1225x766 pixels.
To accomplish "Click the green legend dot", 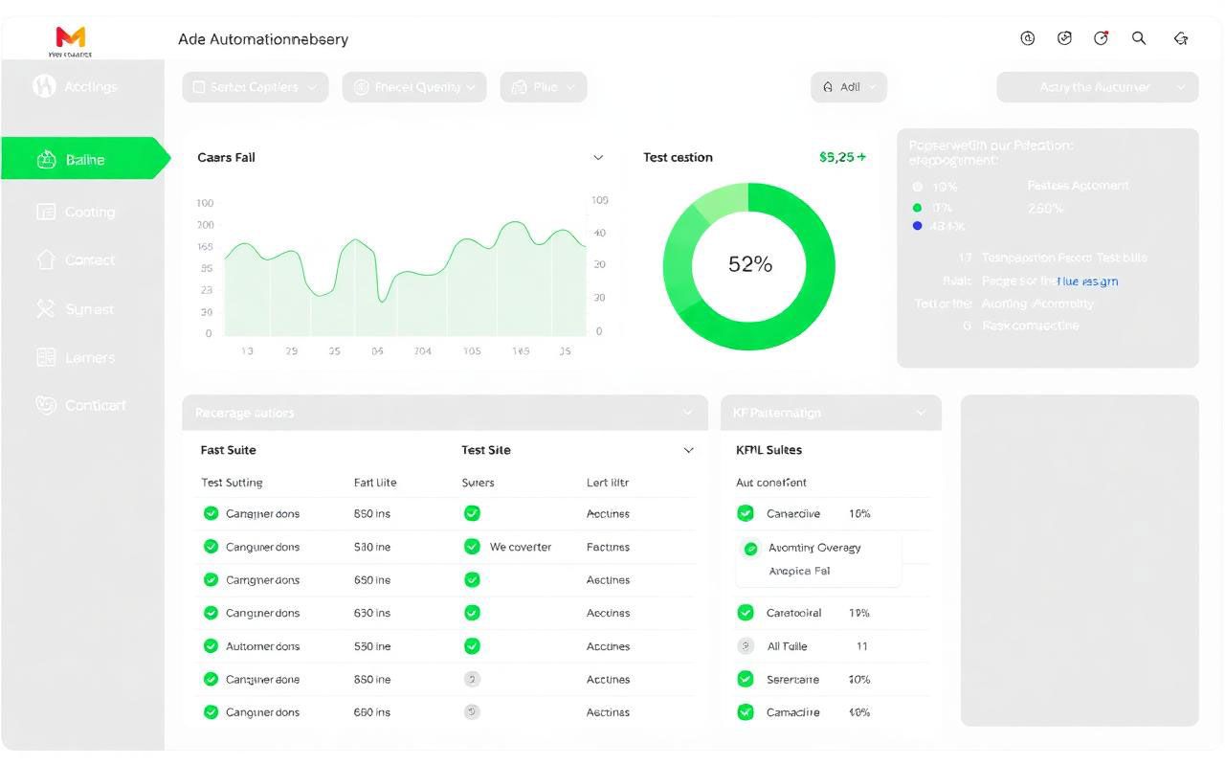I will [x=918, y=207].
